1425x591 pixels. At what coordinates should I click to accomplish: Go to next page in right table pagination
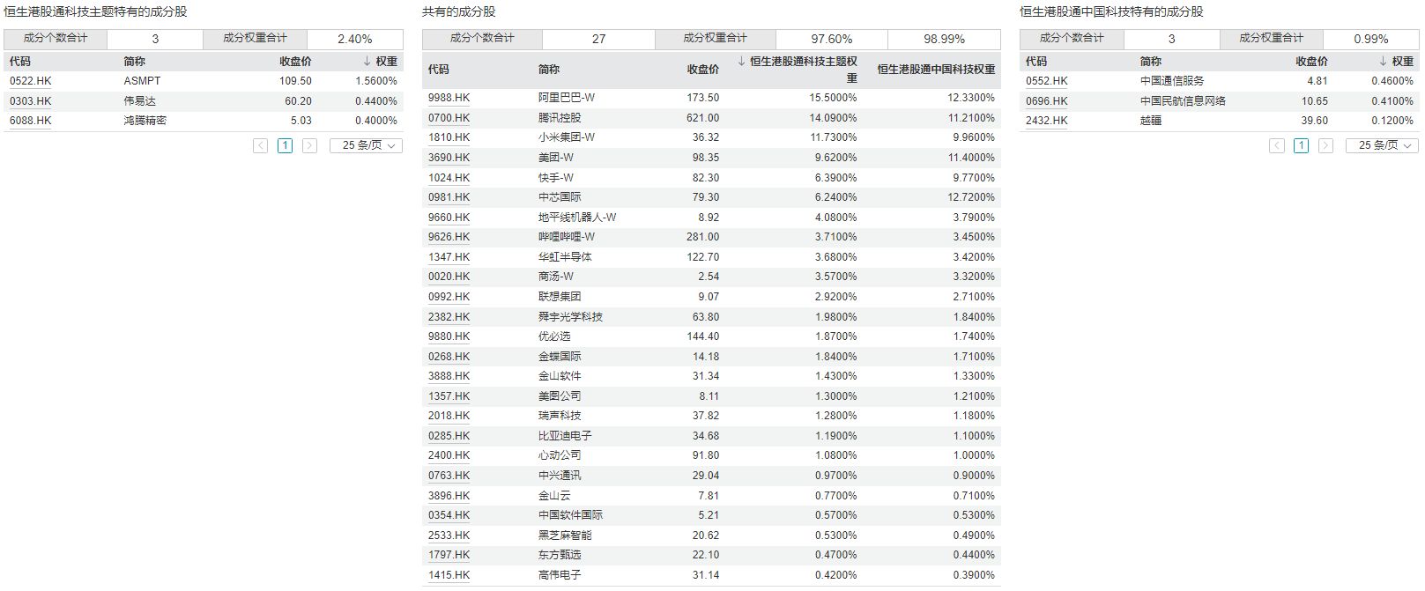tap(1325, 145)
